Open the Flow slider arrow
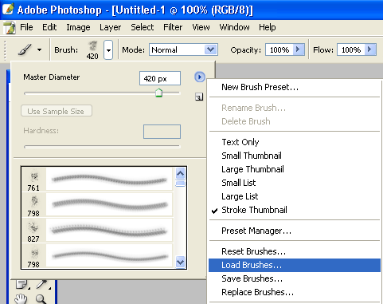 pyautogui.click(x=370, y=49)
